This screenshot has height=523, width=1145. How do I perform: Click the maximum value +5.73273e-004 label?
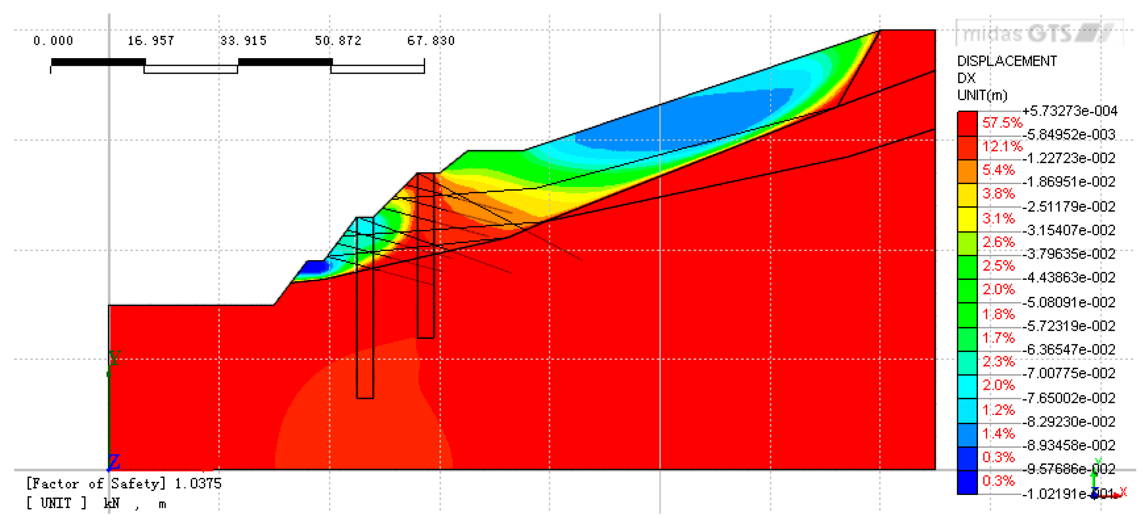[1069, 111]
